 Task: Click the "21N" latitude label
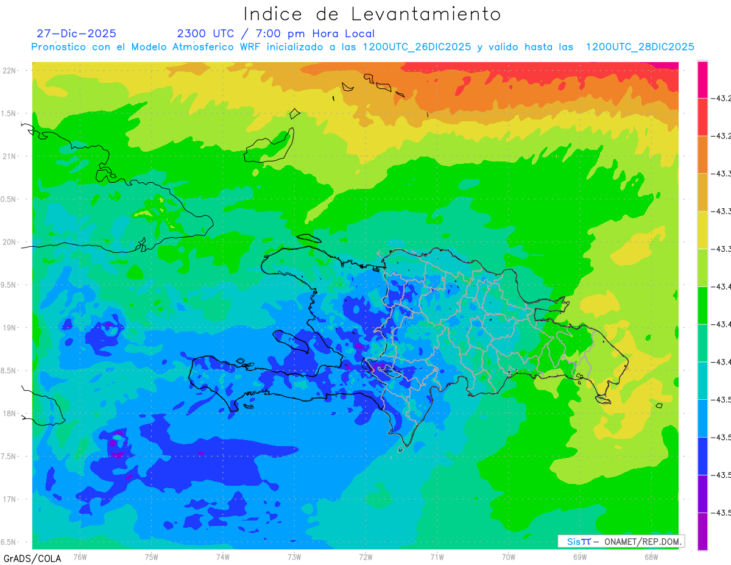point(10,156)
